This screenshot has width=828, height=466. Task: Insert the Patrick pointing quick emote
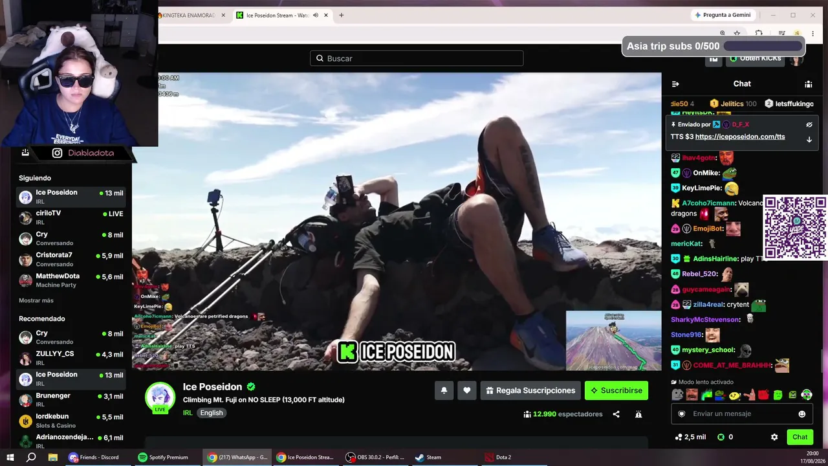(749, 395)
